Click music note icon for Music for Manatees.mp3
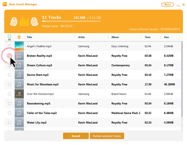This screenshot has width=187, height=145. coord(19,84)
